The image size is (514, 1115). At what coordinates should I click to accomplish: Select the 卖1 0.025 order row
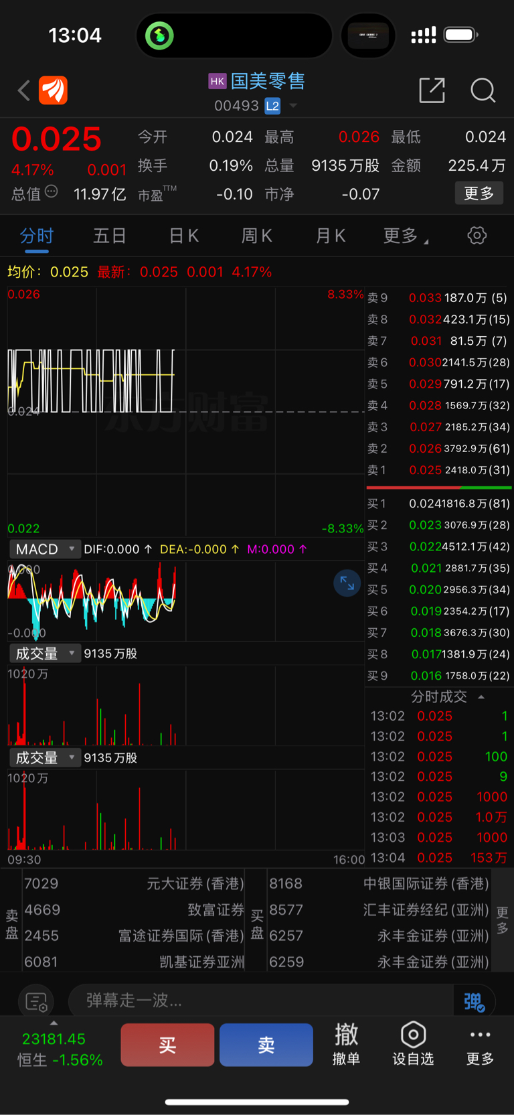439,470
